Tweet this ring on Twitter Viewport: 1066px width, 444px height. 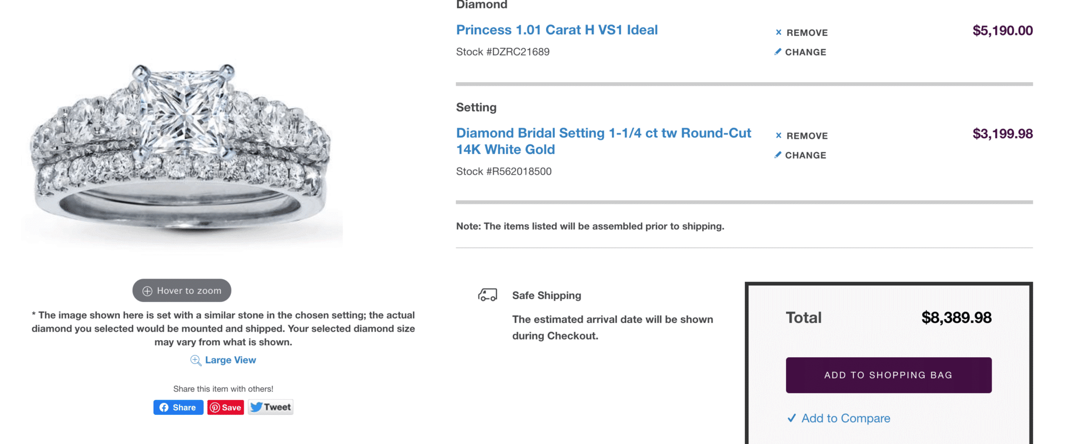[271, 407]
